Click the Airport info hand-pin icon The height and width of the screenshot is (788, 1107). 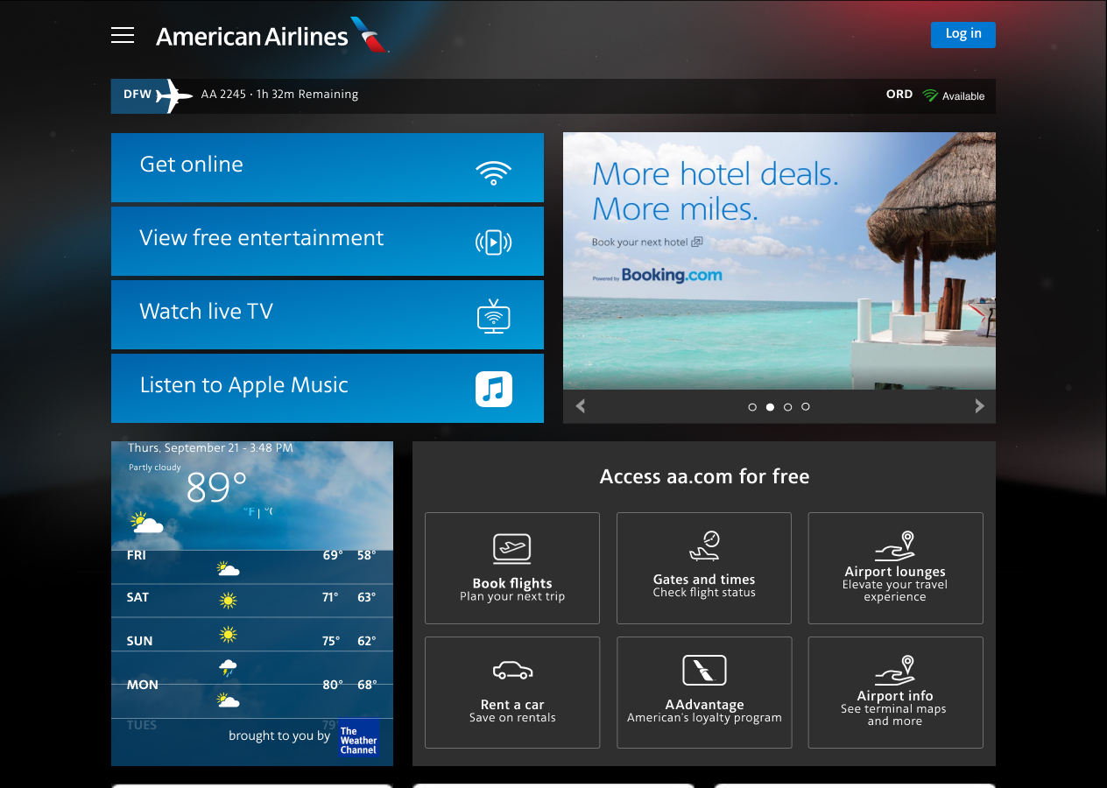pyautogui.click(x=895, y=670)
